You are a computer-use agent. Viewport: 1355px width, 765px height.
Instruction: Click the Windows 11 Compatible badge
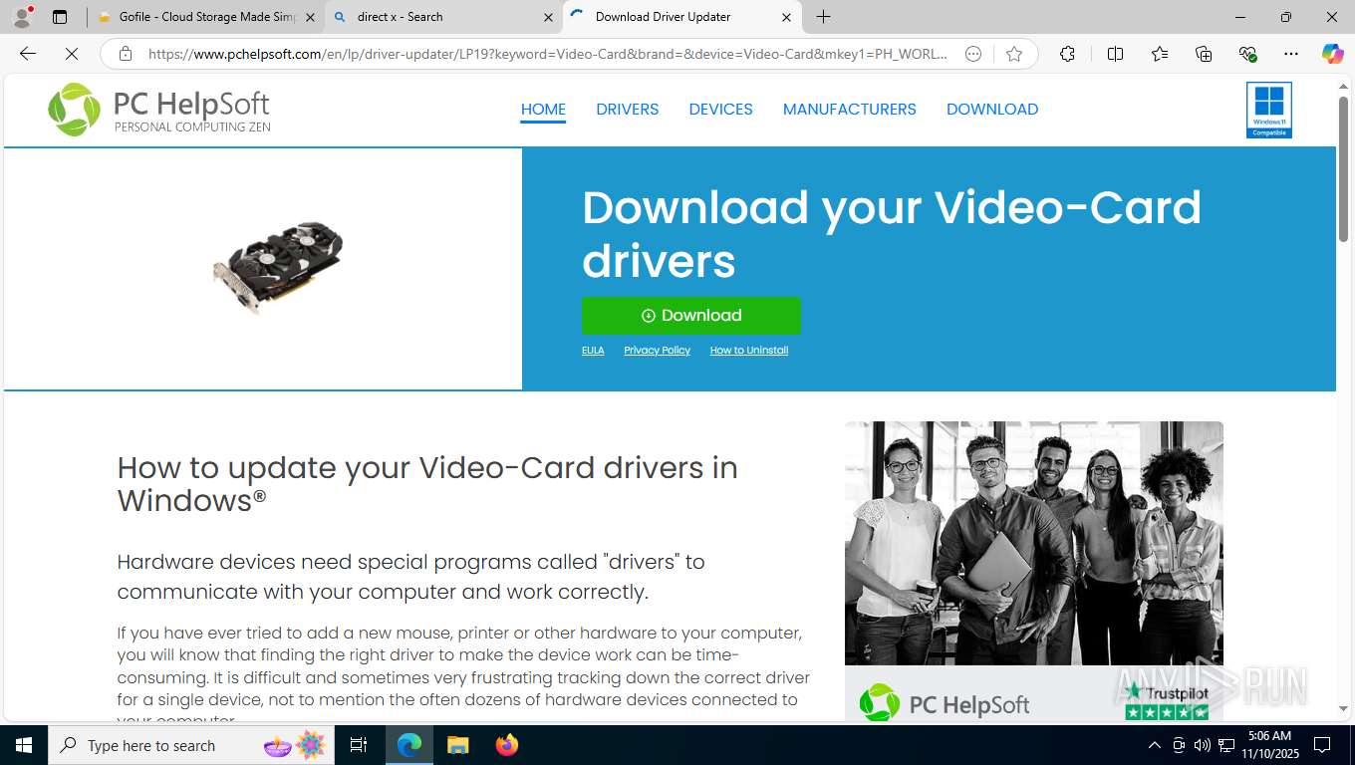pyautogui.click(x=1268, y=110)
